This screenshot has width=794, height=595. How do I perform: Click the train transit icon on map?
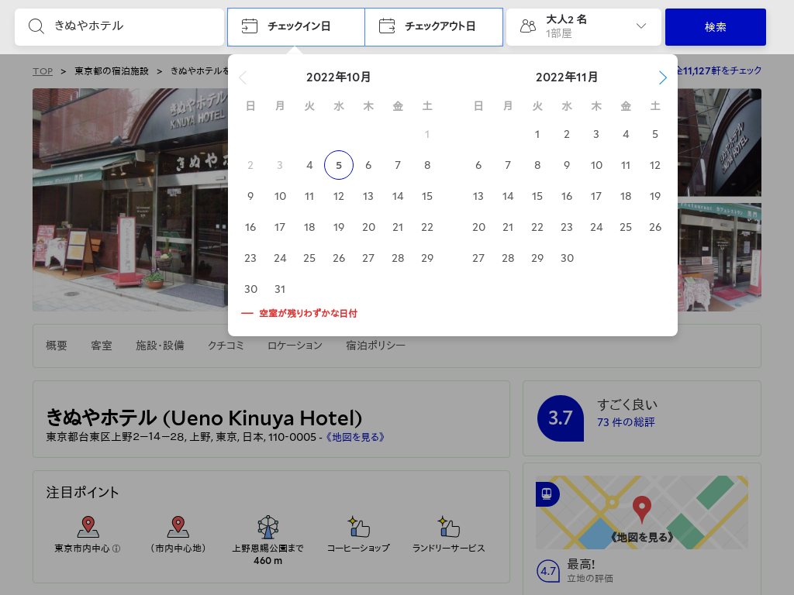coord(547,494)
